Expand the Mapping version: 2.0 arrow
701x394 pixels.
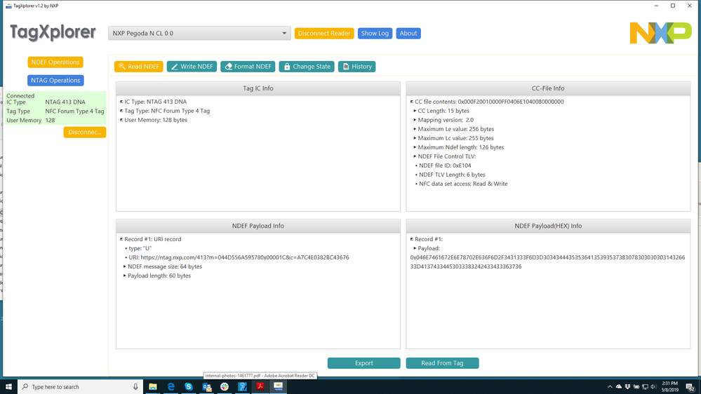[415, 120]
